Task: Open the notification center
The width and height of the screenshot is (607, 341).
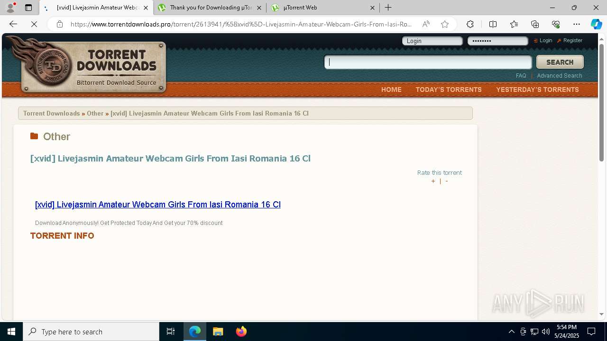Action: pos(591,332)
